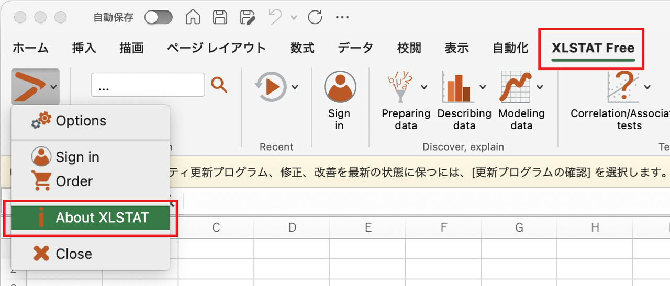Open Preparing data funnel icon
Image resolution: width=670 pixels, height=286 pixels.
[x=400, y=87]
